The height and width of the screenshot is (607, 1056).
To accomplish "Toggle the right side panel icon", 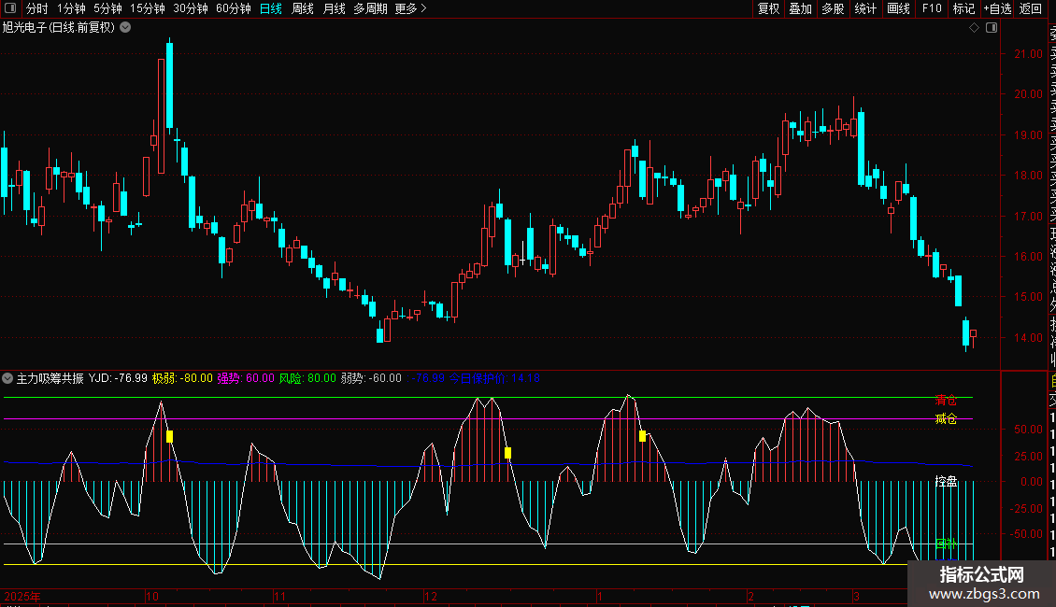I will click(991, 28).
